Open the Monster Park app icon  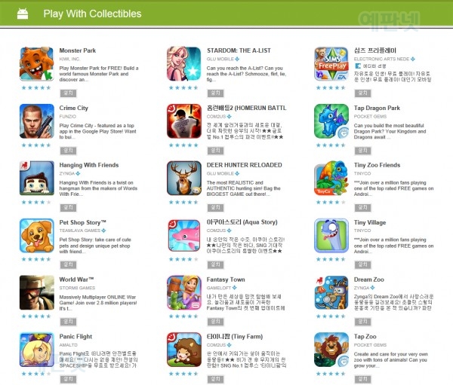coord(37,64)
